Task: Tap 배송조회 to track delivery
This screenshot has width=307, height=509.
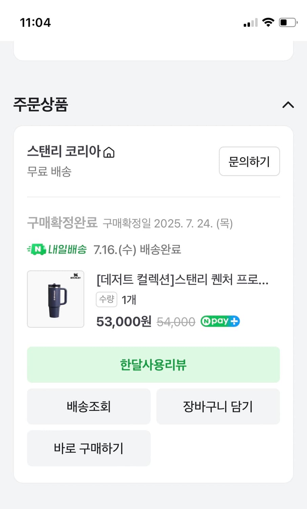Action: coord(89,406)
